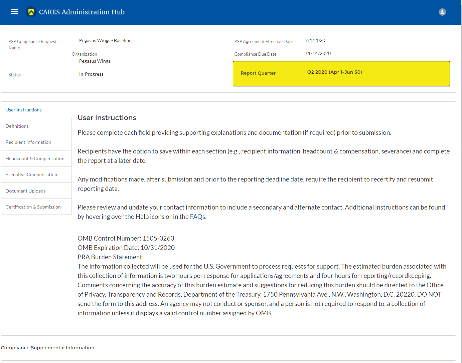Click the Treasury shield logo
The height and width of the screenshot is (363, 462).
[31, 12]
